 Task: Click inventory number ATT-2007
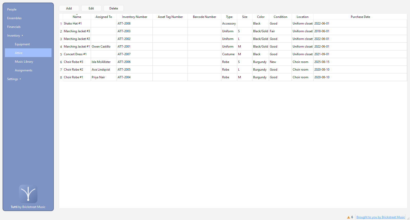click(135, 54)
